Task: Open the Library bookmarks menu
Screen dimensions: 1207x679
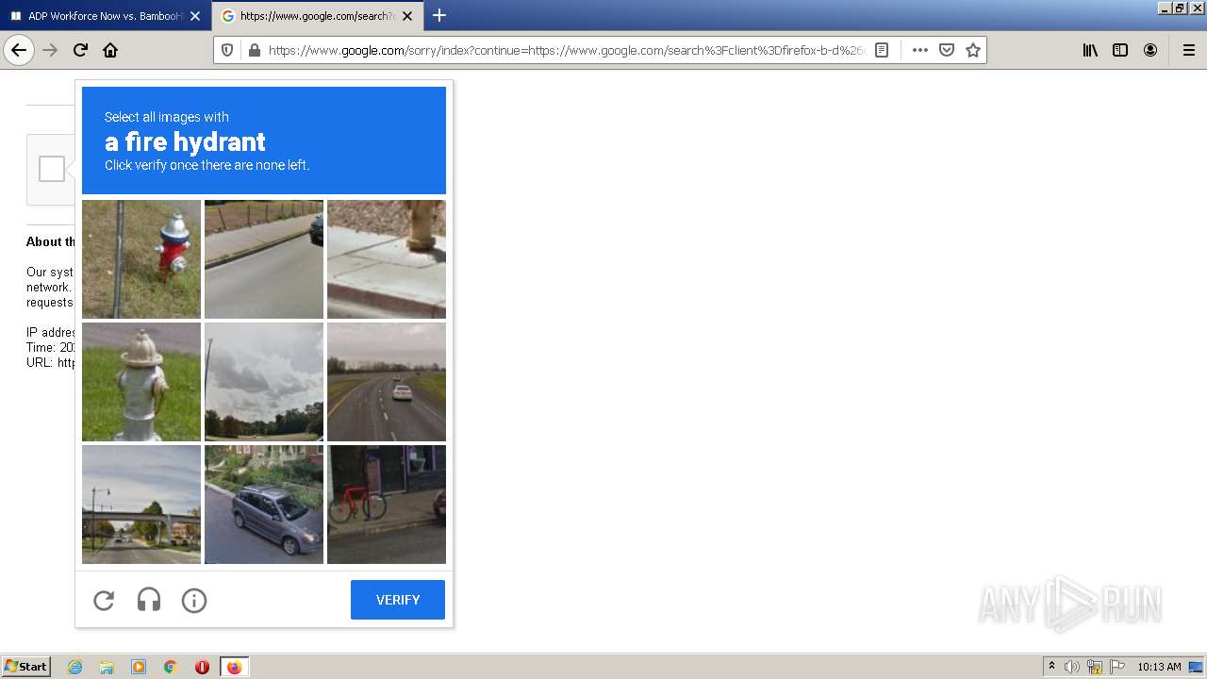Action: click(x=1090, y=50)
